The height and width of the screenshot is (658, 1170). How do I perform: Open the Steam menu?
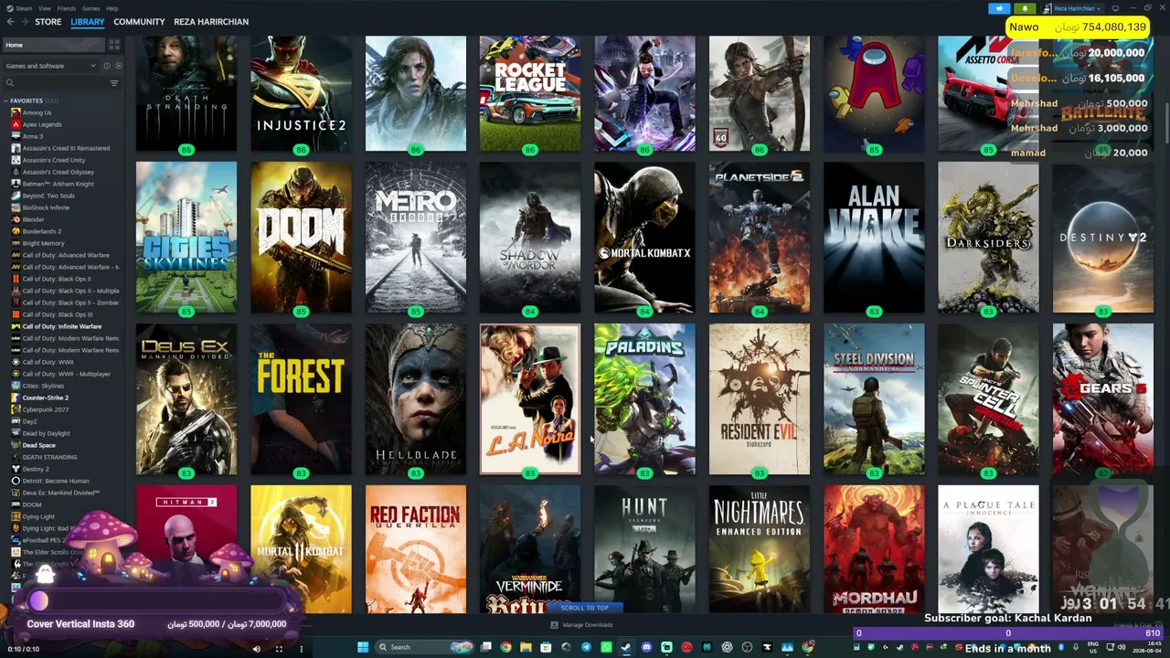[24, 8]
